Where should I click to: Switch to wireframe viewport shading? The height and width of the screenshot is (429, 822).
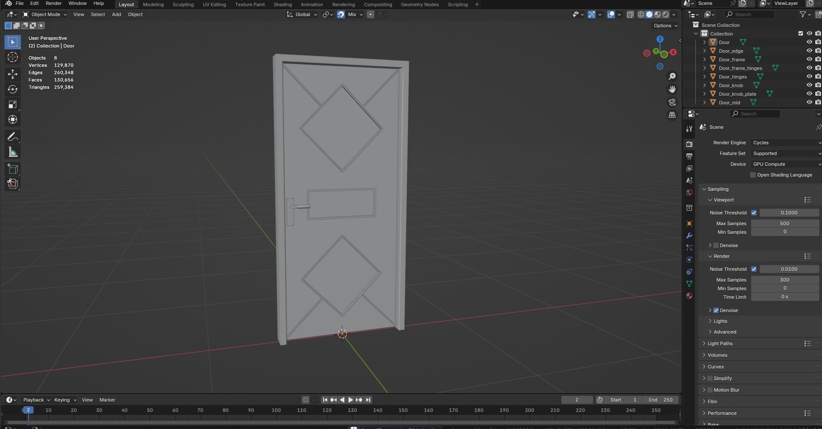[641, 15]
